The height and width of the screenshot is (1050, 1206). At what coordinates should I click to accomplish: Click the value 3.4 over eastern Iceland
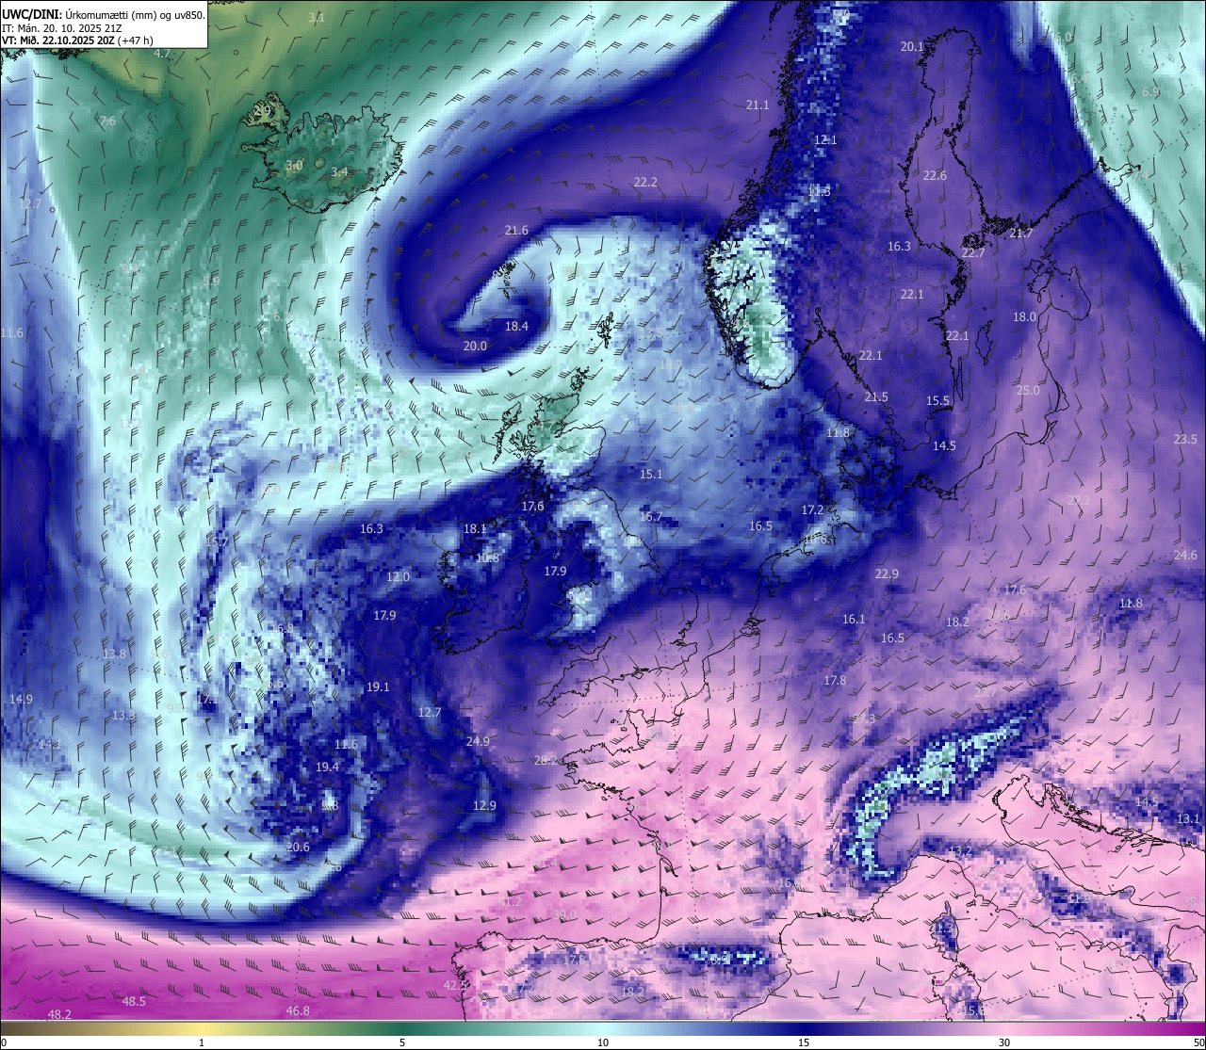[339, 171]
